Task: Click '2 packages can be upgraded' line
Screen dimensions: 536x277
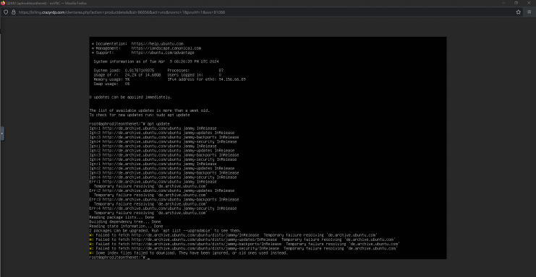Action: point(165,230)
